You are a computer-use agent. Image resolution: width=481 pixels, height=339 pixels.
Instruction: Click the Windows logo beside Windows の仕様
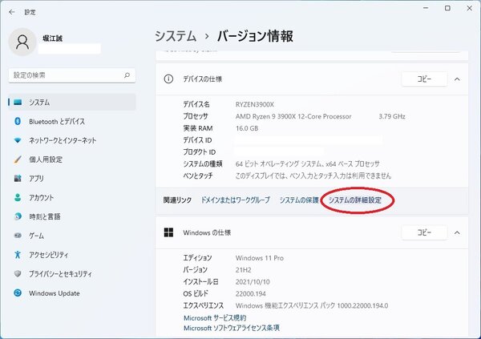point(168,232)
